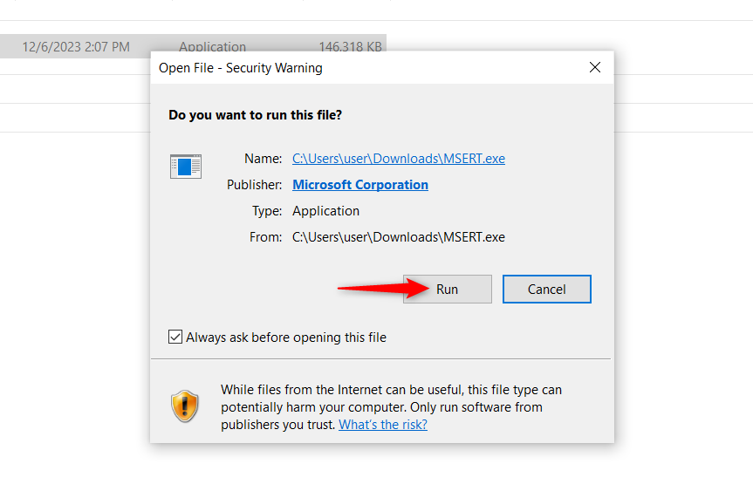Open the What's the risk? link
Screen dimensions: 753x491
point(383,425)
